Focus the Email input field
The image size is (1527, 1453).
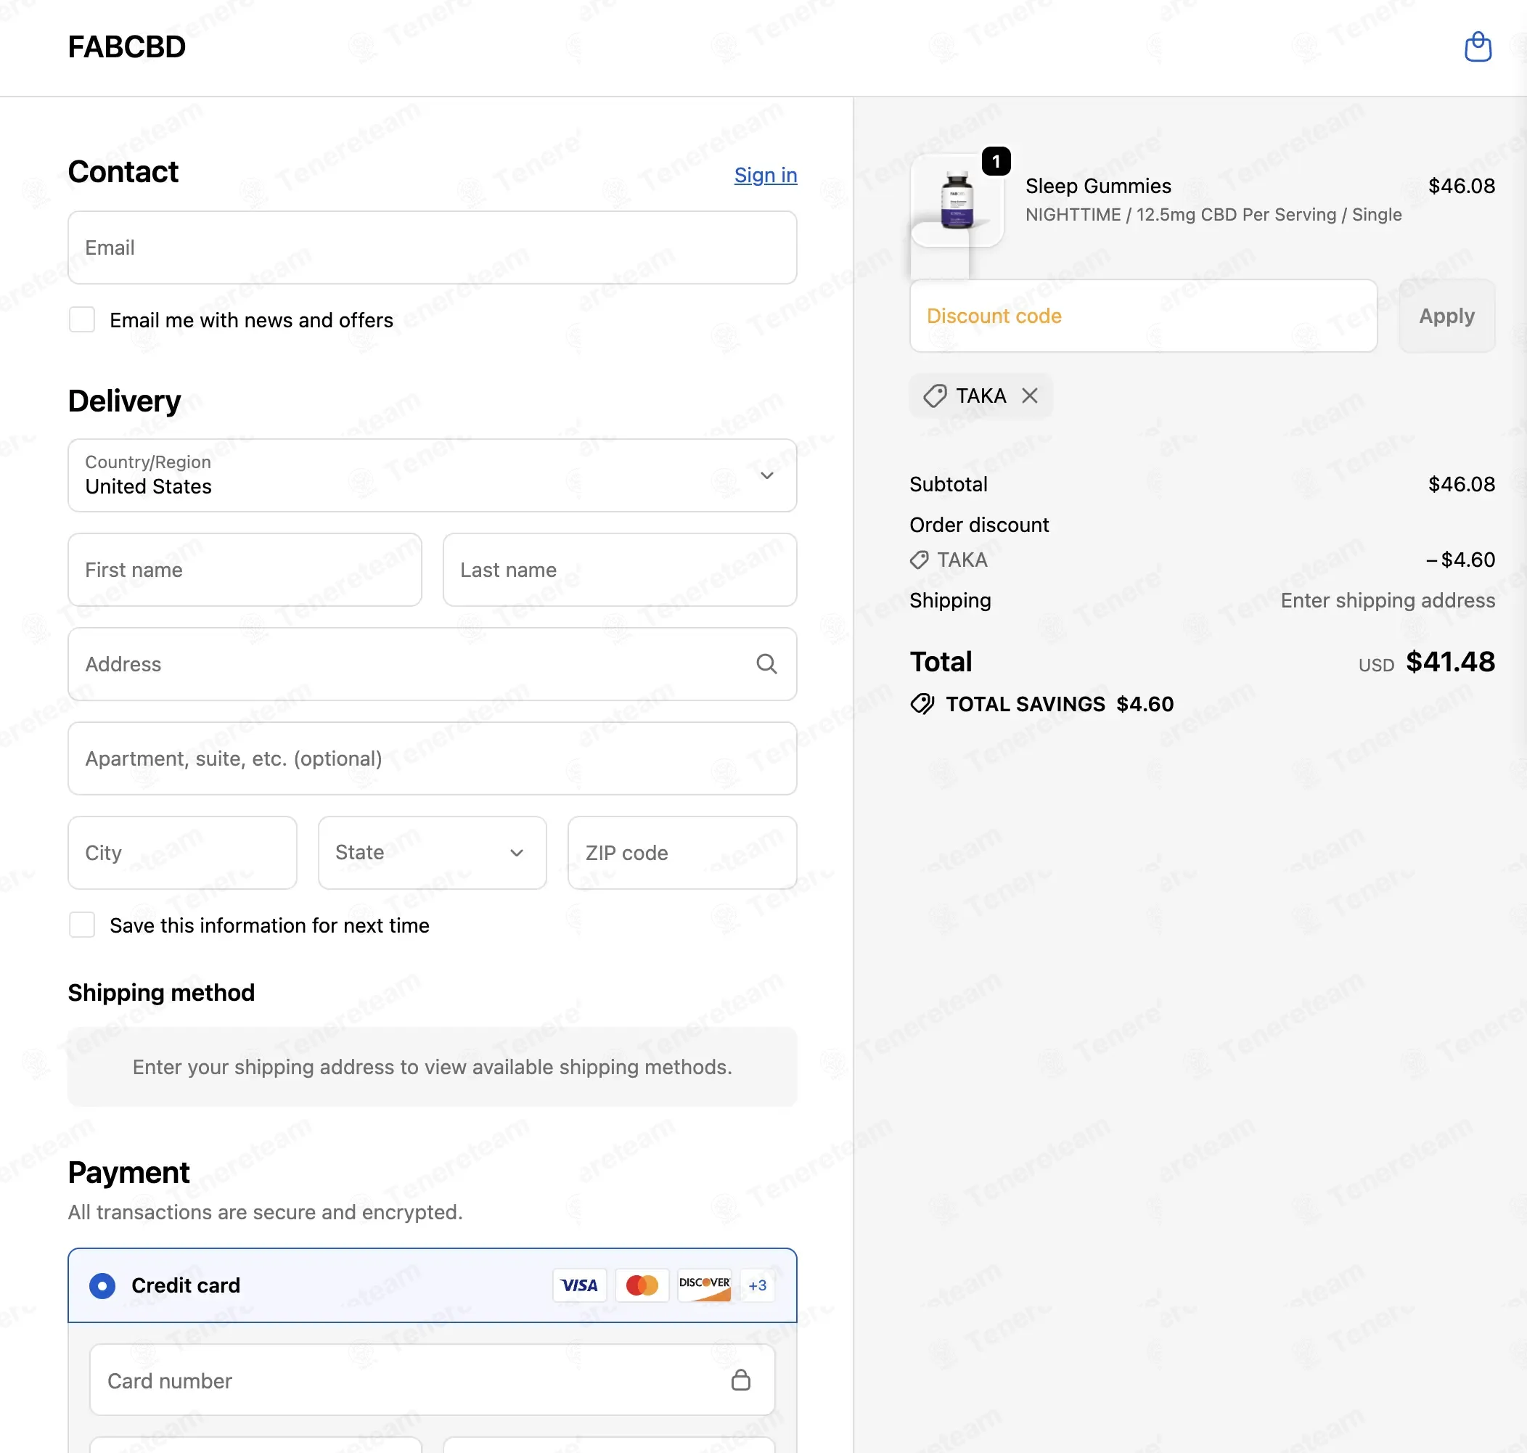[432, 247]
